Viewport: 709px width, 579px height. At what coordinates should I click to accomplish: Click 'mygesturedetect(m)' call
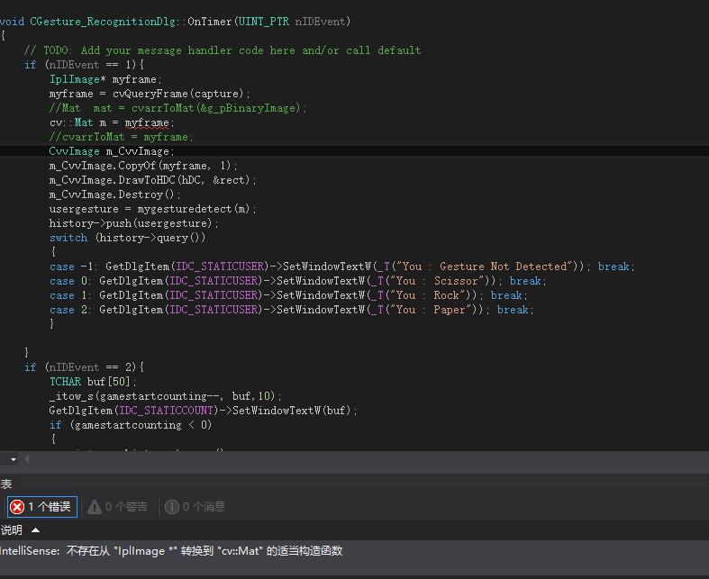(194, 209)
